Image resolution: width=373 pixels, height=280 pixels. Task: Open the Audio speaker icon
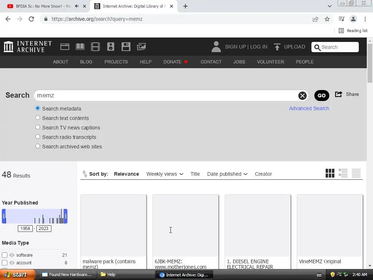point(111,47)
